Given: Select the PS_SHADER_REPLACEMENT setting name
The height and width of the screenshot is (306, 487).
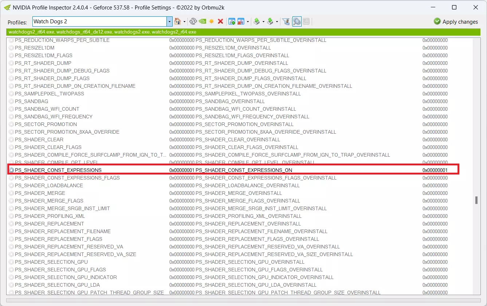Looking at the screenshot, I should pos(50,224).
